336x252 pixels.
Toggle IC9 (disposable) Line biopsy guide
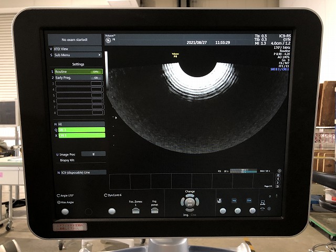(83, 172)
